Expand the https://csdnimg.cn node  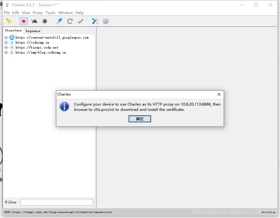(x=6, y=43)
